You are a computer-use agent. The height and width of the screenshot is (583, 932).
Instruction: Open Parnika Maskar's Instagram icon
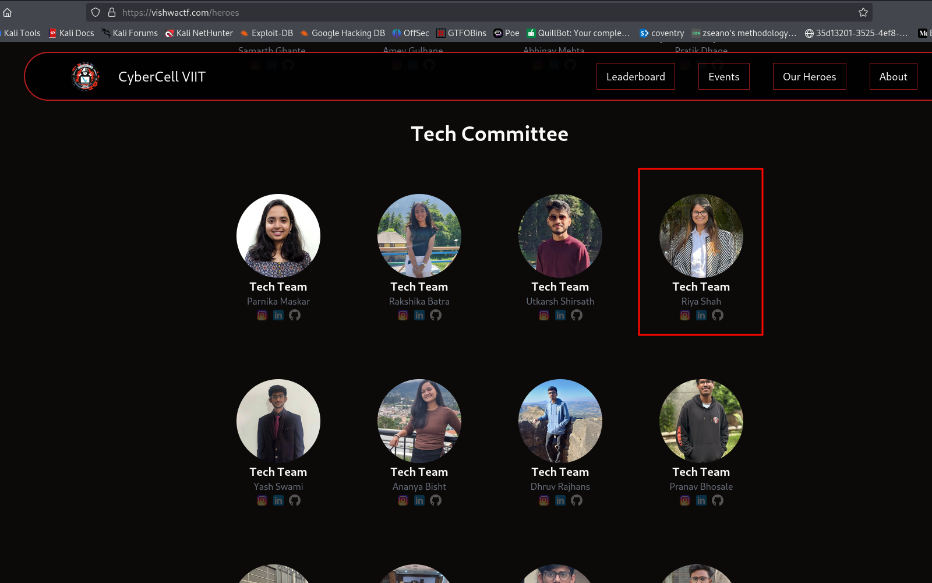coord(262,315)
